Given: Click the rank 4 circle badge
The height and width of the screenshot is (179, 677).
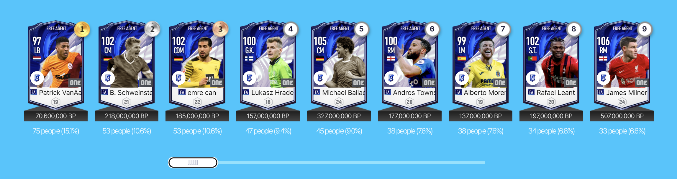Looking at the screenshot, I should coord(291,29).
